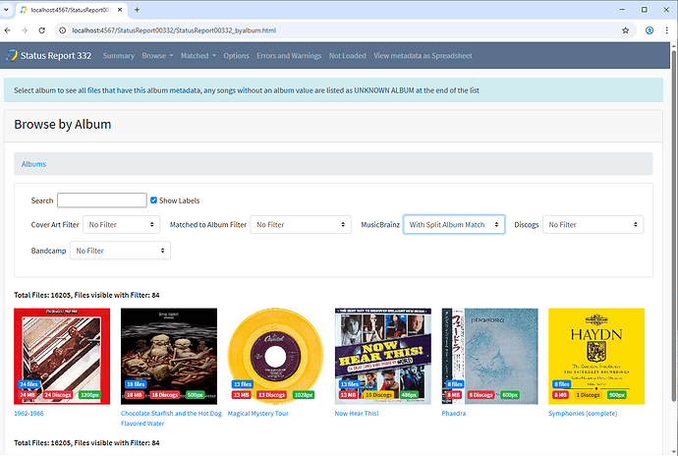Open the Discogs filter dropdown
This screenshot has height=456, width=678.
593,224
